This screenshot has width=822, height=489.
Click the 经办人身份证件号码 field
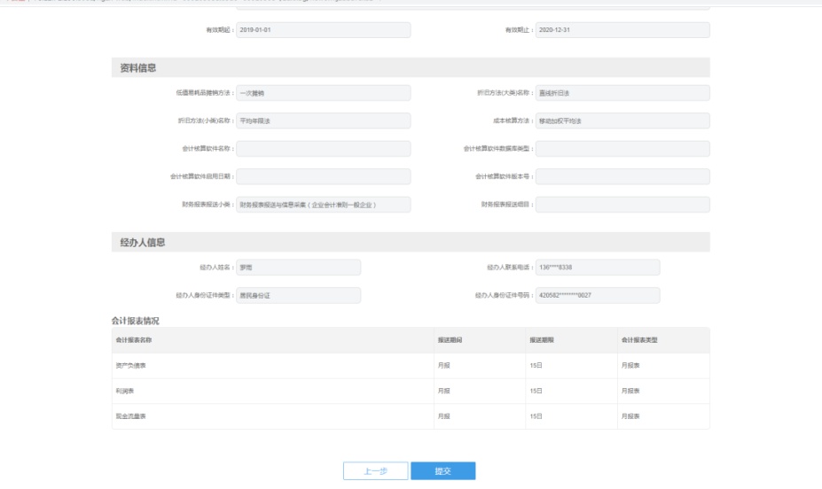click(598, 295)
